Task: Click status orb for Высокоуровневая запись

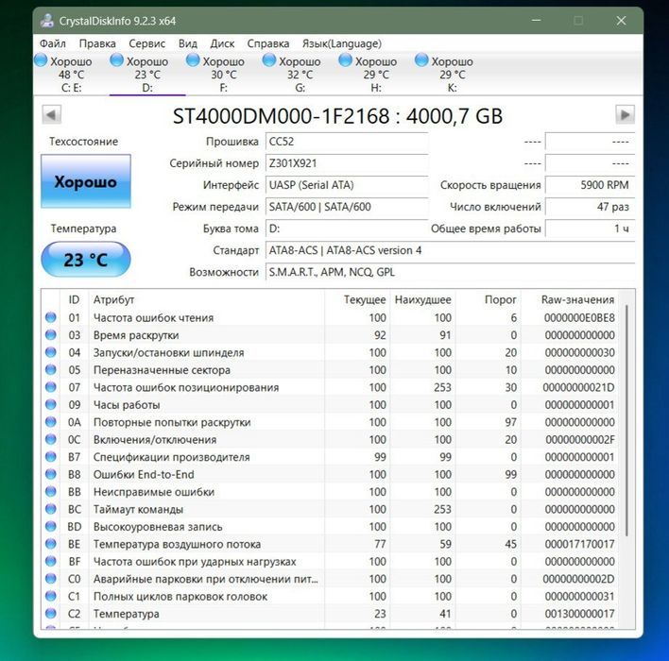Action: click(x=51, y=526)
